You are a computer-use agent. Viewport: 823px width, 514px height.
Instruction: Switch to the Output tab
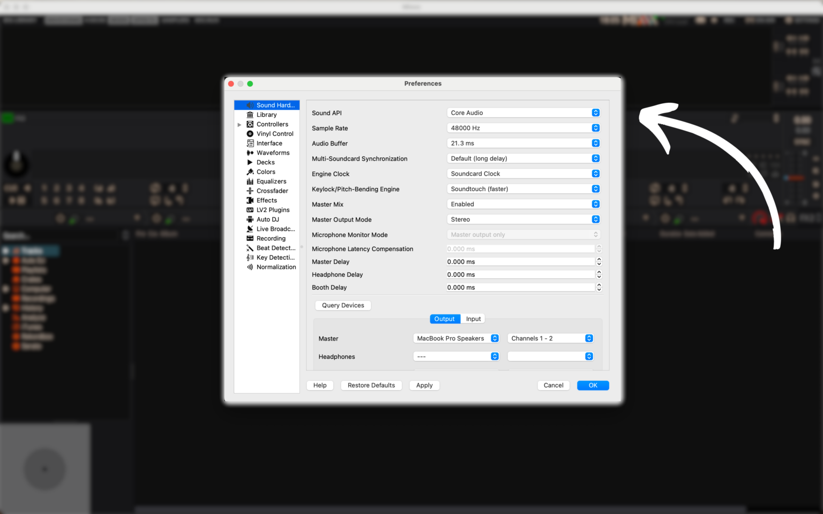point(444,319)
